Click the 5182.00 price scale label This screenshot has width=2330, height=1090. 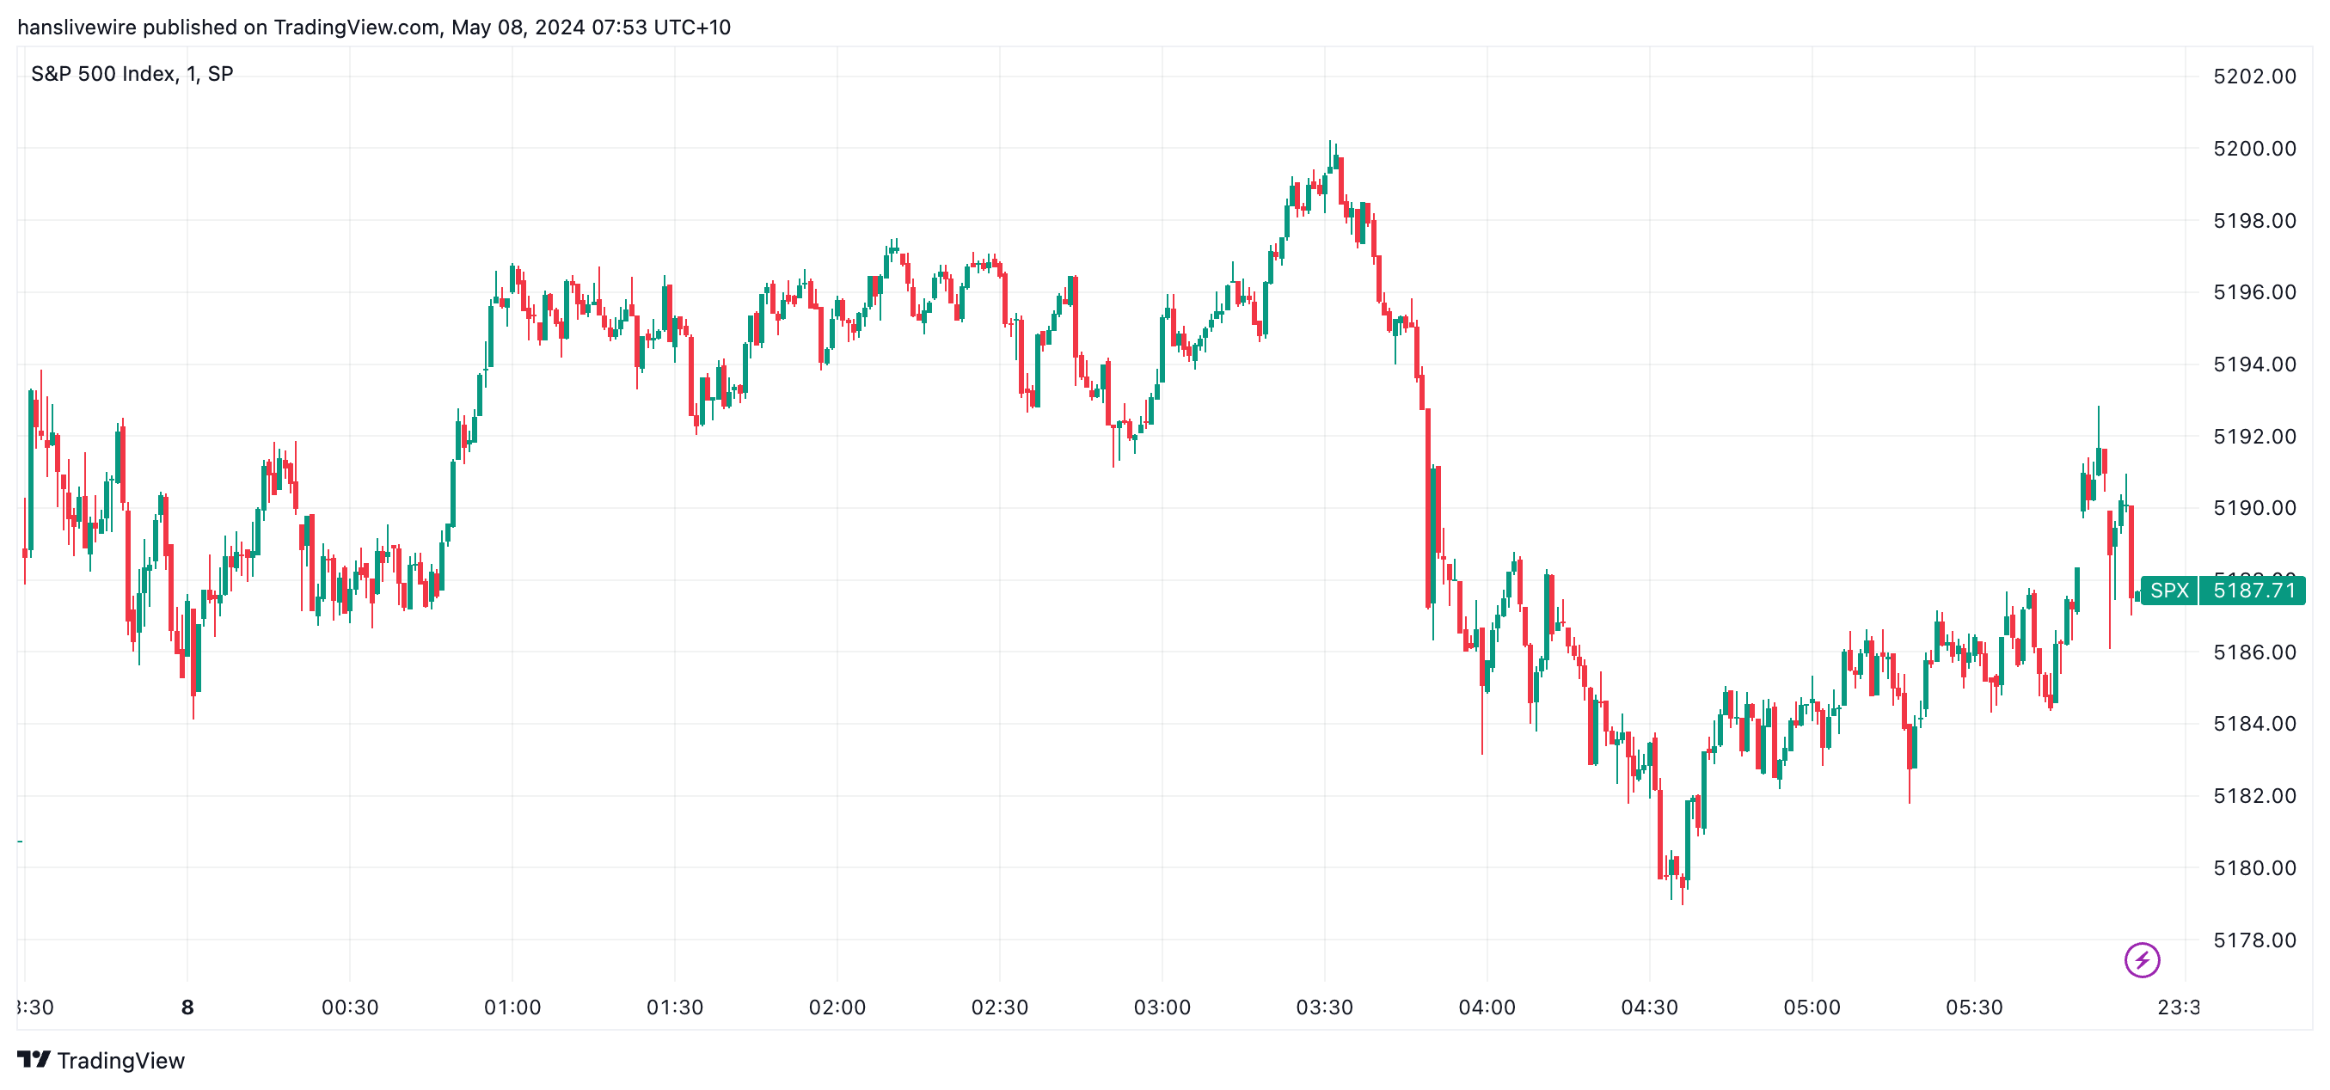(x=2254, y=796)
